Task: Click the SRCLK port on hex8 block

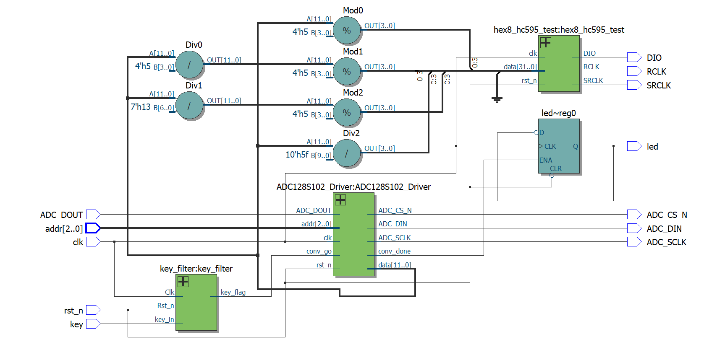Action: point(593,80)
